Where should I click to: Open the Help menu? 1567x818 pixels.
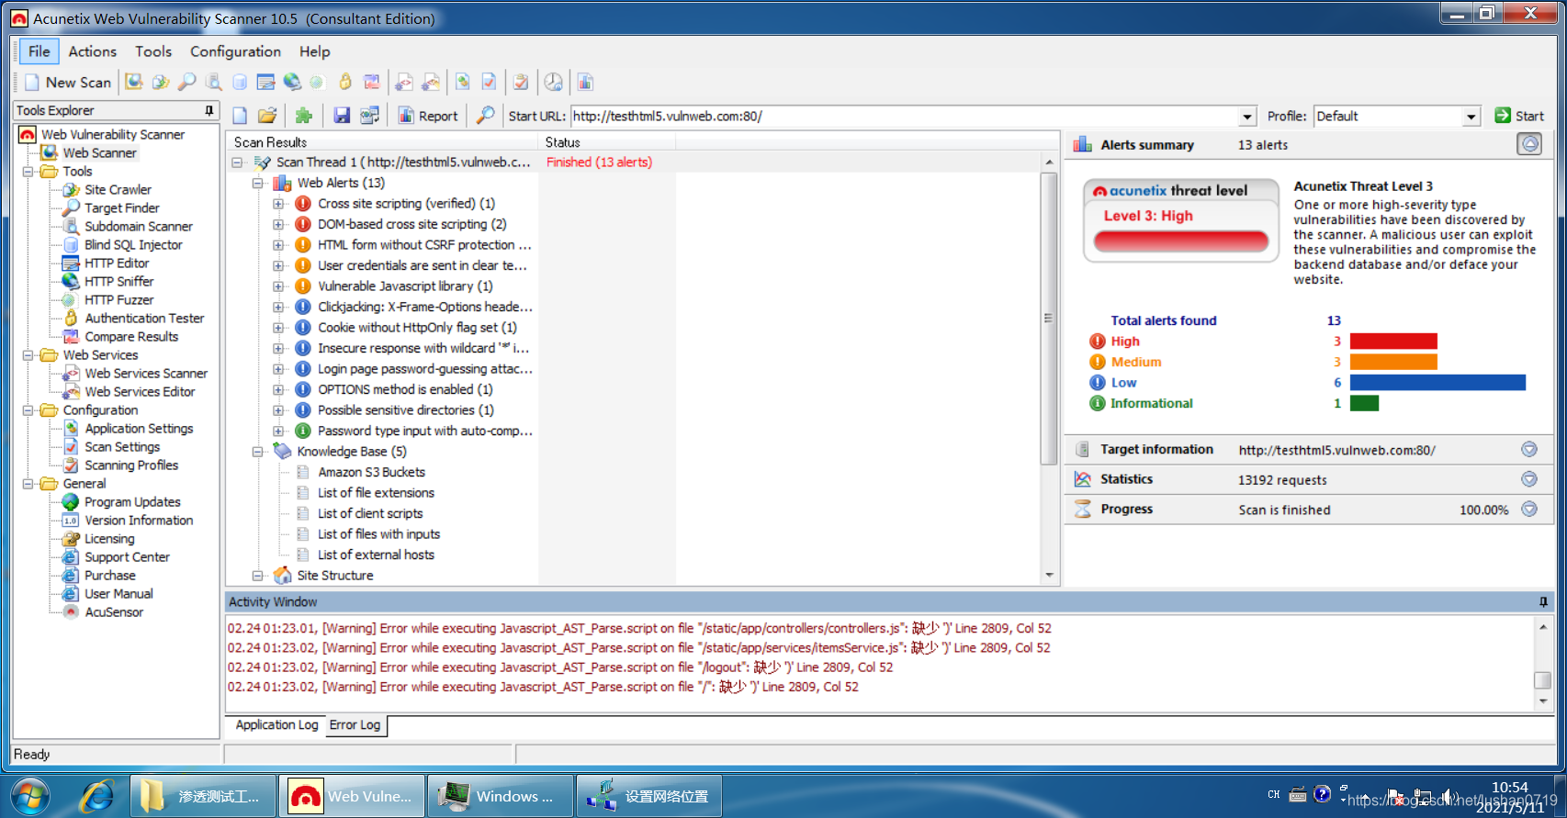[x=314, y=51]
